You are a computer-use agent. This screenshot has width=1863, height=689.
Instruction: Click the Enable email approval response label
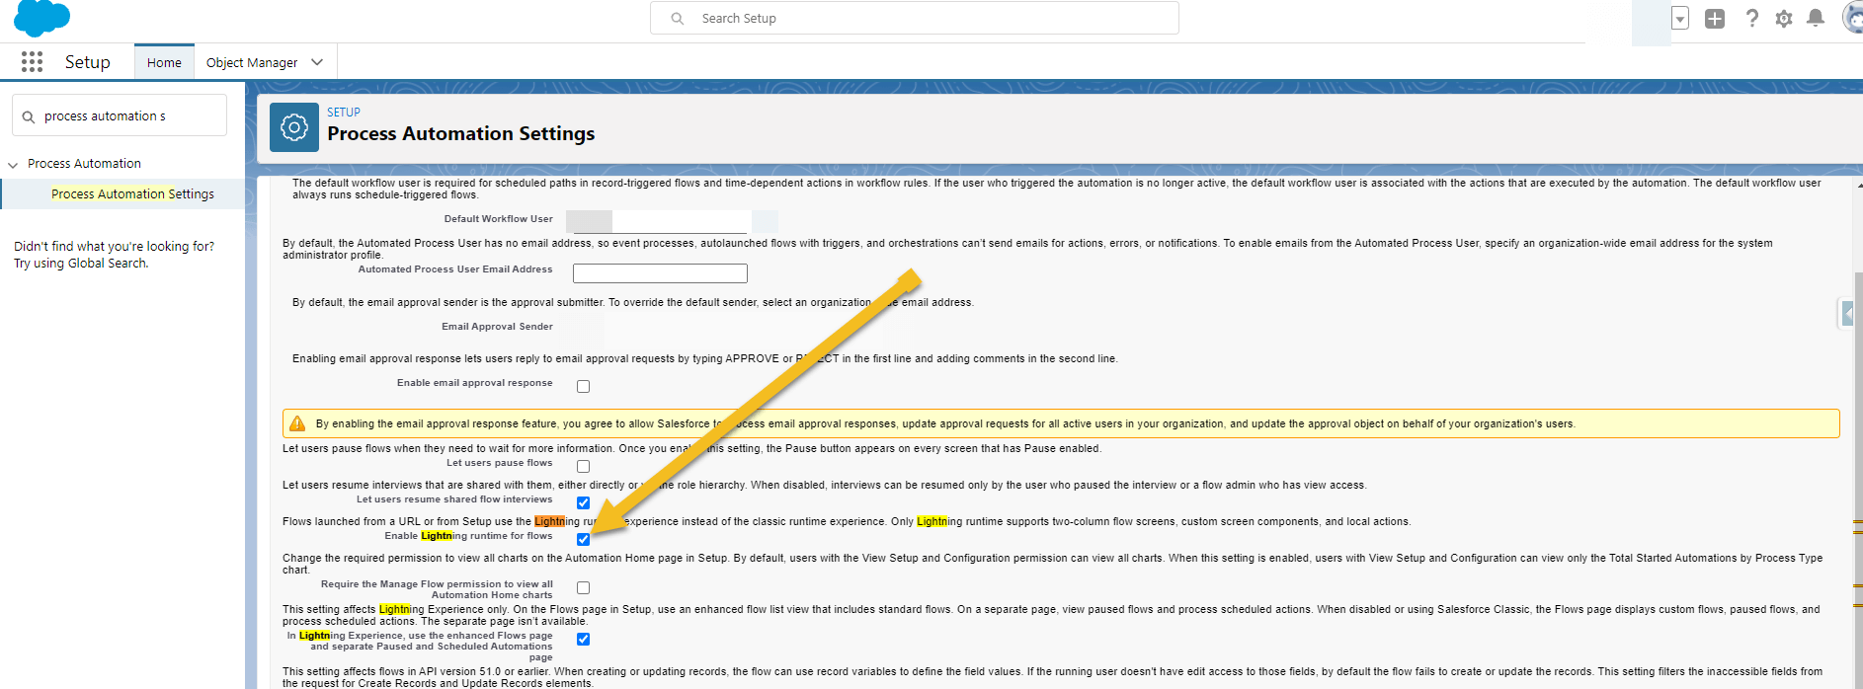click(474, 383)
